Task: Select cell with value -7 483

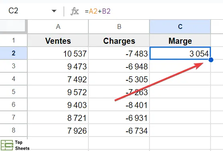Action: (x=119, y=53)
